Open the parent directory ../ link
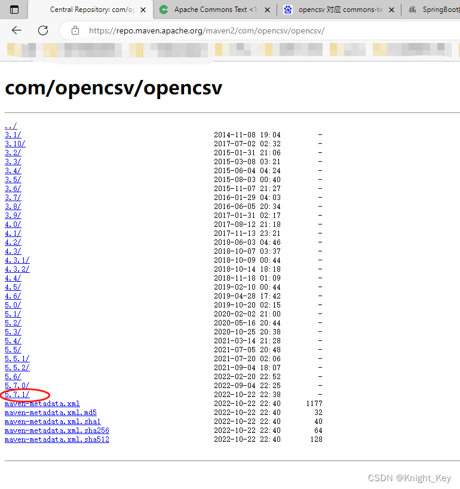Viewport: 460px width, 489px height. (11, 126)
